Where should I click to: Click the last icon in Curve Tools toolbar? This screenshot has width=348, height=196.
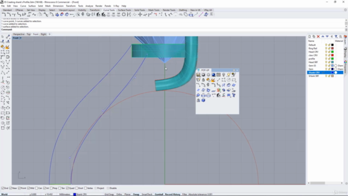point(212,15)
